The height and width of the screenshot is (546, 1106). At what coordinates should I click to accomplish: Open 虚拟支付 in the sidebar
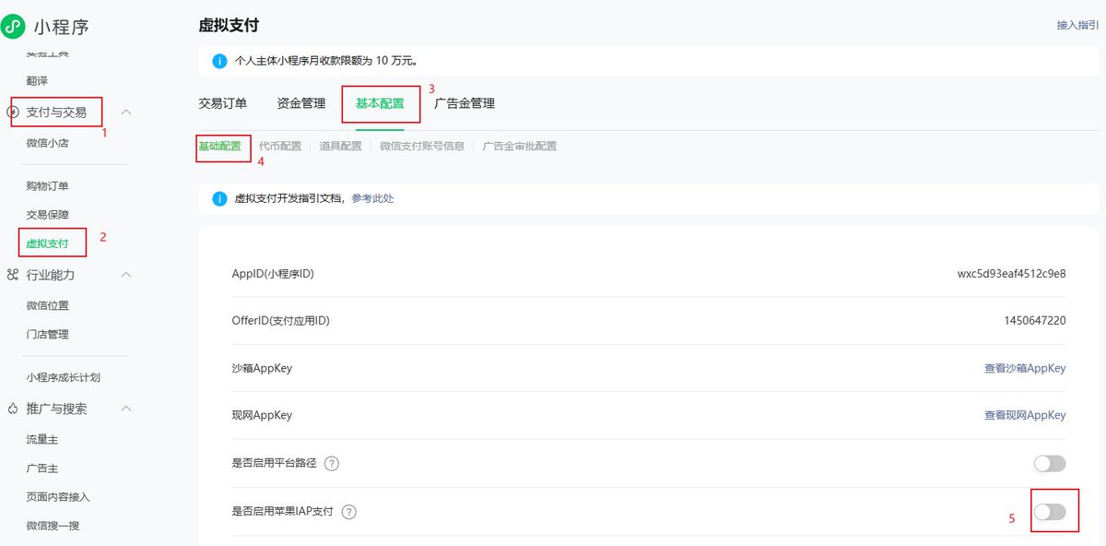click(48, 243)
